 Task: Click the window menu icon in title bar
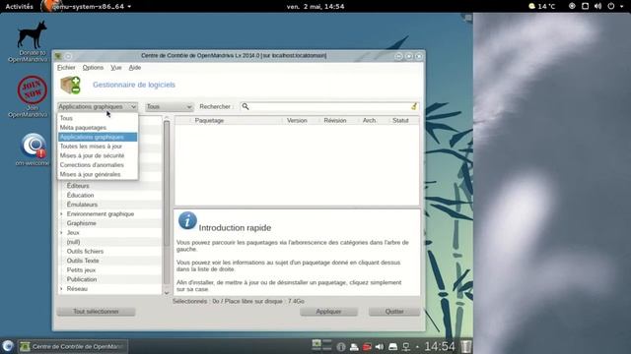coord(59,56)
